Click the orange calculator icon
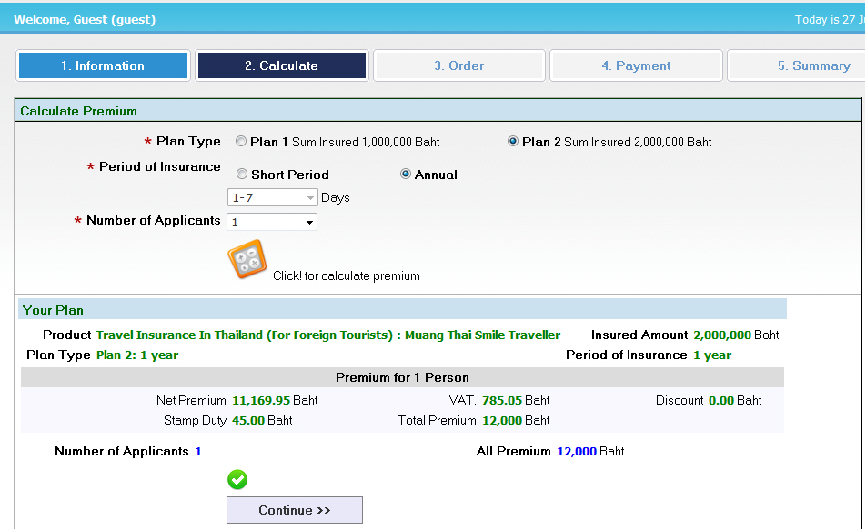Image resolution: width=866 pixels, height=530 pixels. 247,260
